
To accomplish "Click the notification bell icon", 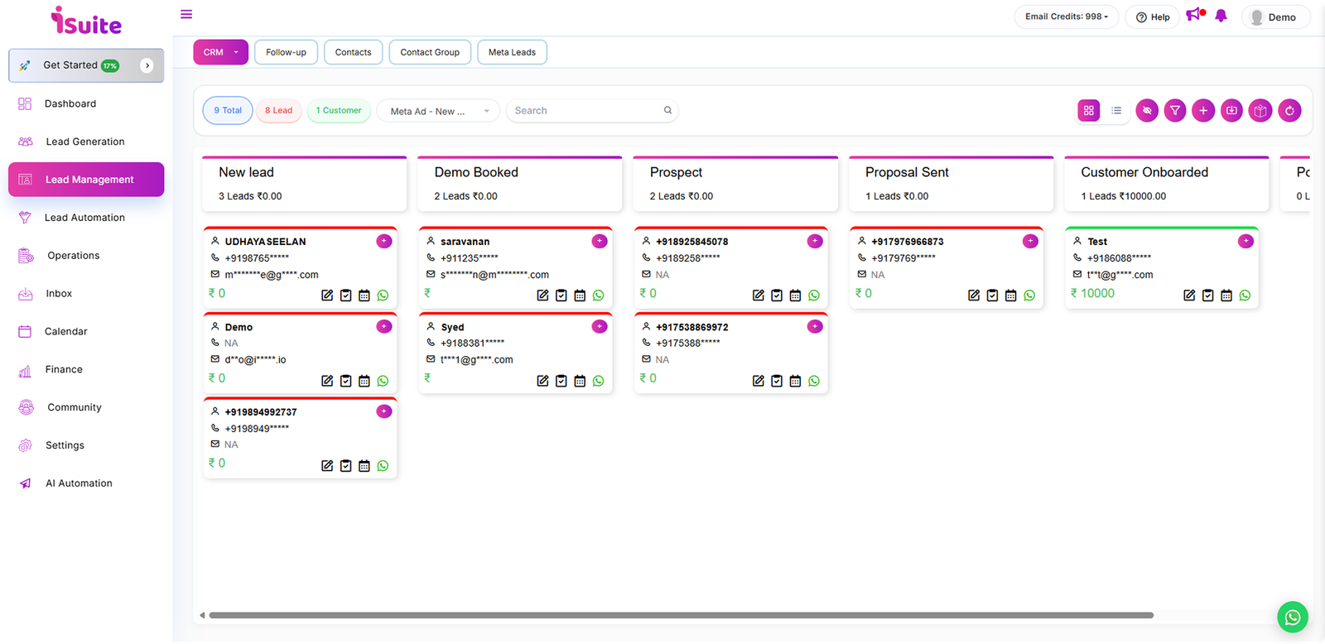I will click(1221, 16).
